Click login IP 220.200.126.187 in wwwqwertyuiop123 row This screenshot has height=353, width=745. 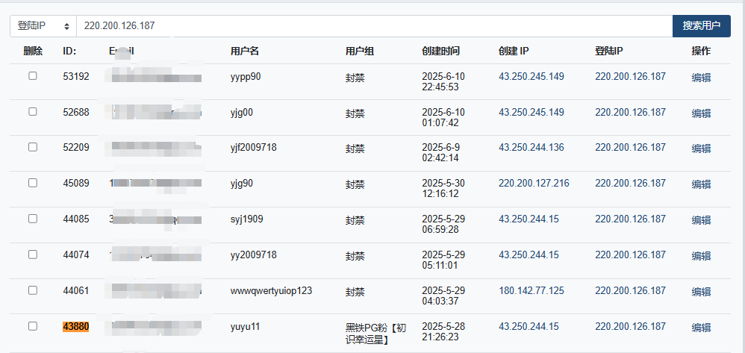click(x=630, y=291)
